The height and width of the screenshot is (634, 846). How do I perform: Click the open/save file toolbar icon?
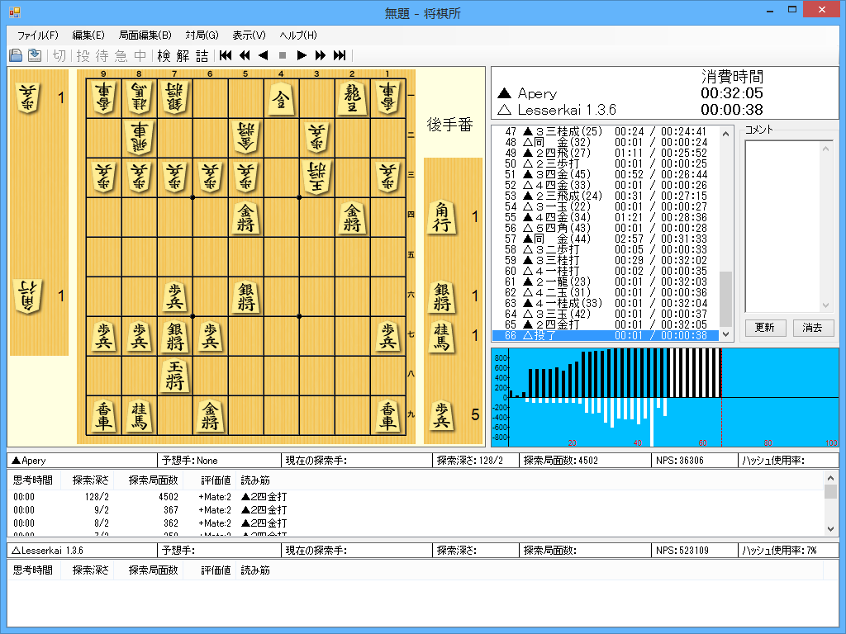35,55
